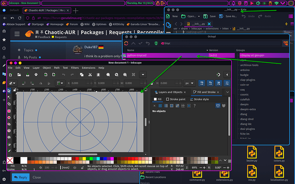295x184 pixels.
Task: Toggle snapping control icon in Inkscape
Action: point(218,75)
